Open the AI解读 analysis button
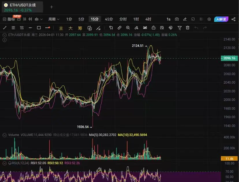Screen dimensions: 239x182 221,19
